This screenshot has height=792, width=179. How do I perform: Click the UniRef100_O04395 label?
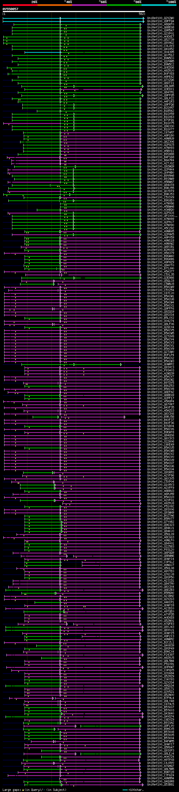[x=161, y=52]
